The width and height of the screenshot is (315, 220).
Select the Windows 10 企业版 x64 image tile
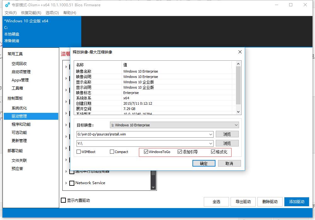[x=42, y=31]
